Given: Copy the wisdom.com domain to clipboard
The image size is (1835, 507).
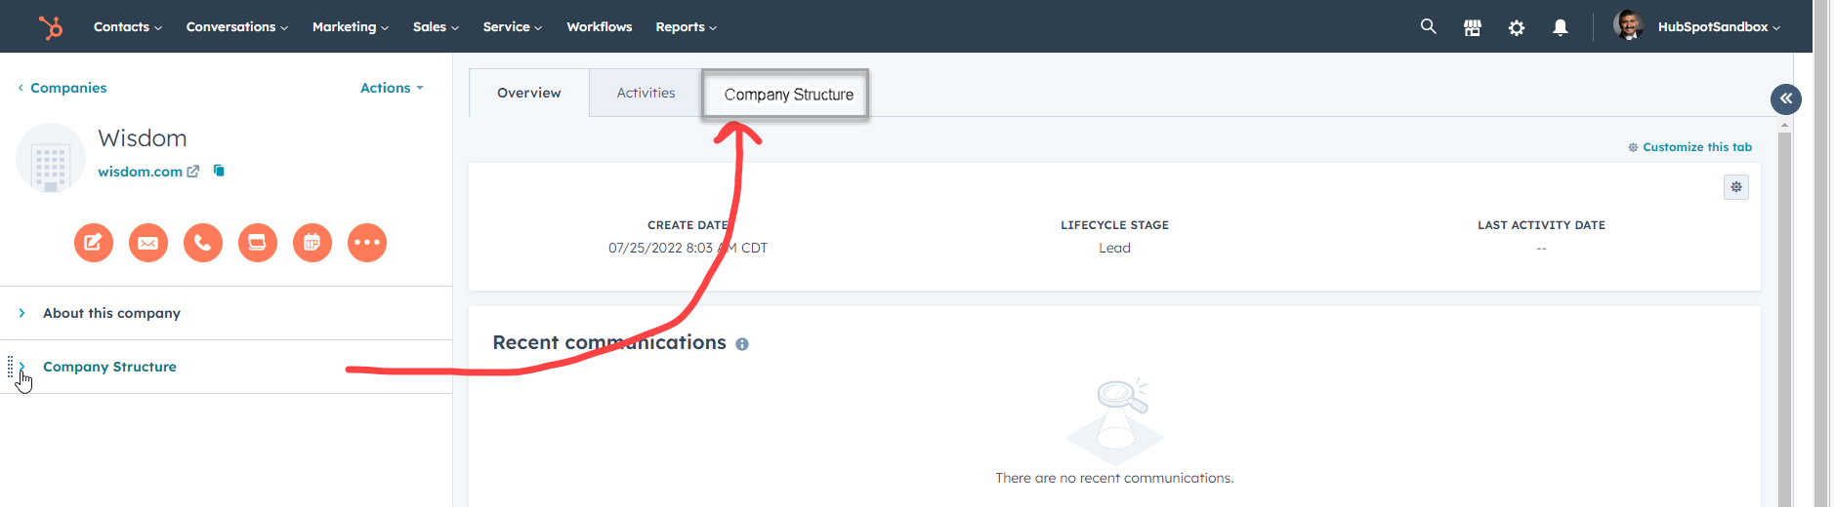Looking at the screenshot, I should tap(219, 171).
